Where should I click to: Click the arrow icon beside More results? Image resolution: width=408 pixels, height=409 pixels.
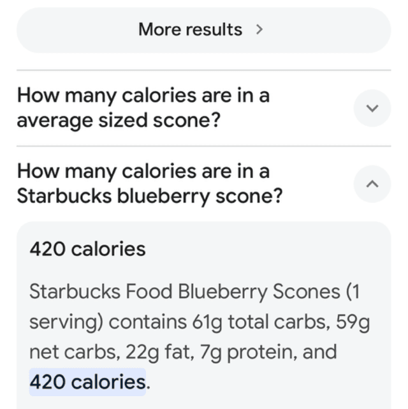pos(259,29)
